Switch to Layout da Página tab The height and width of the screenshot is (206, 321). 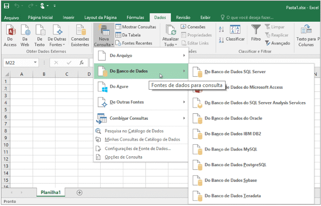tap(100, 18)
